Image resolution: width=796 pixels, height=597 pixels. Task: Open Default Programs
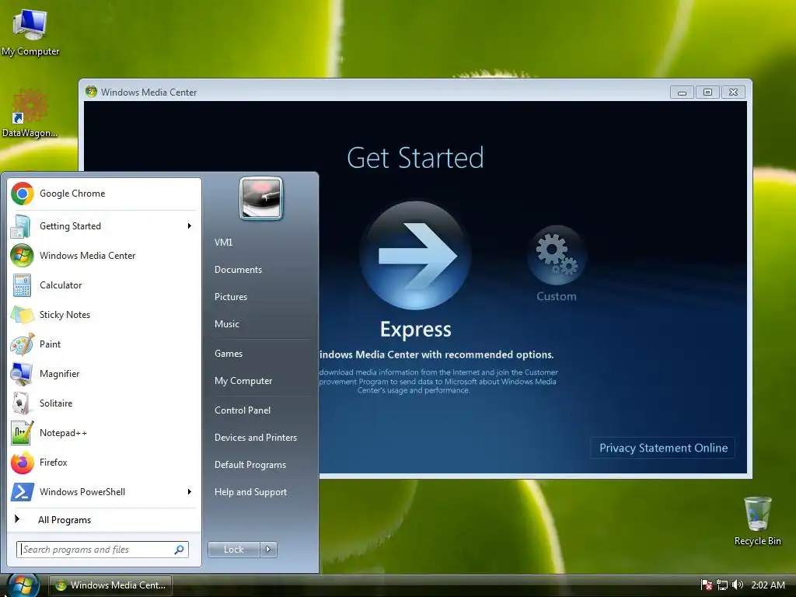click(x=250, y=465)
